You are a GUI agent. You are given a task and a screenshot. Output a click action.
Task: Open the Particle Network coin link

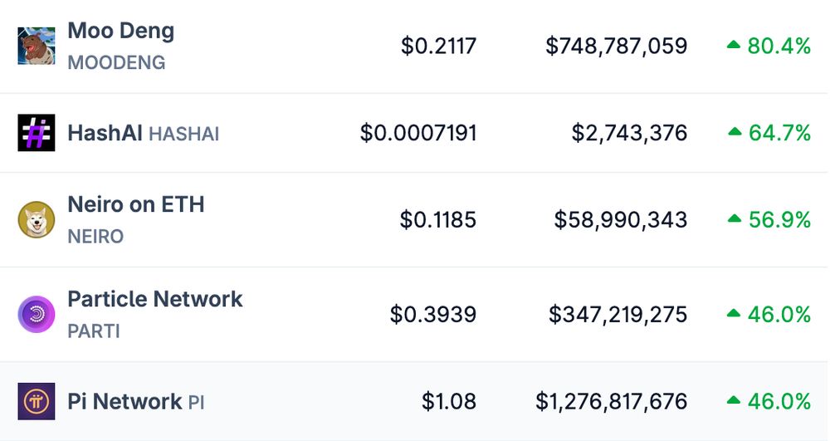(155, 299)
